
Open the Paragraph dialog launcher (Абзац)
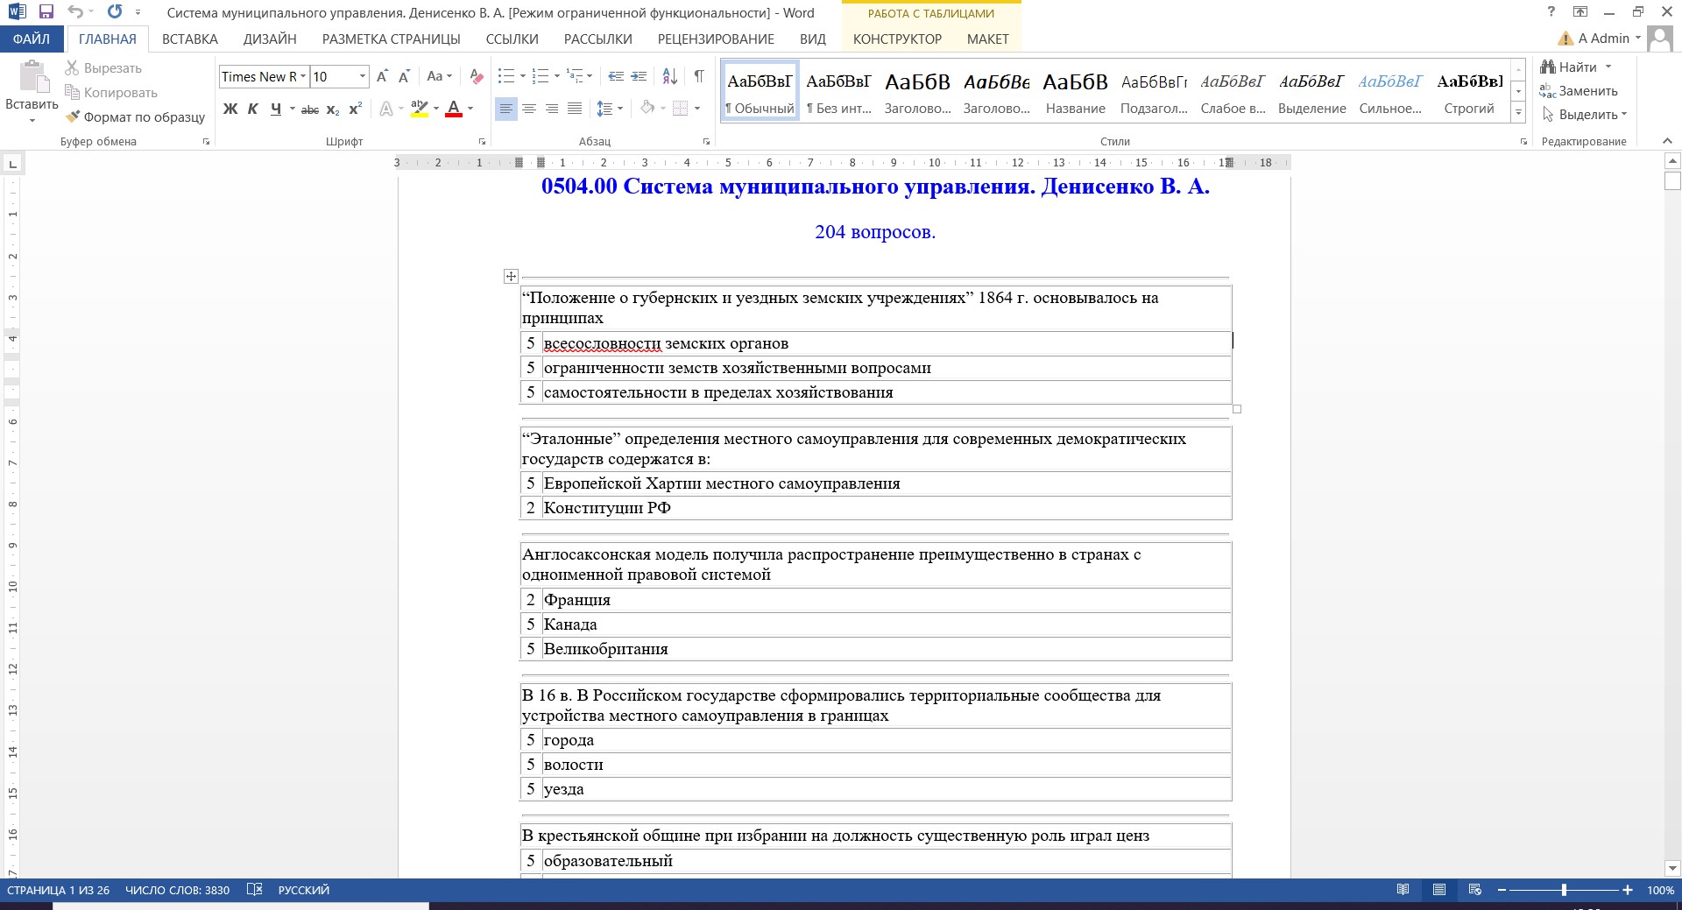tap(706, 142)
